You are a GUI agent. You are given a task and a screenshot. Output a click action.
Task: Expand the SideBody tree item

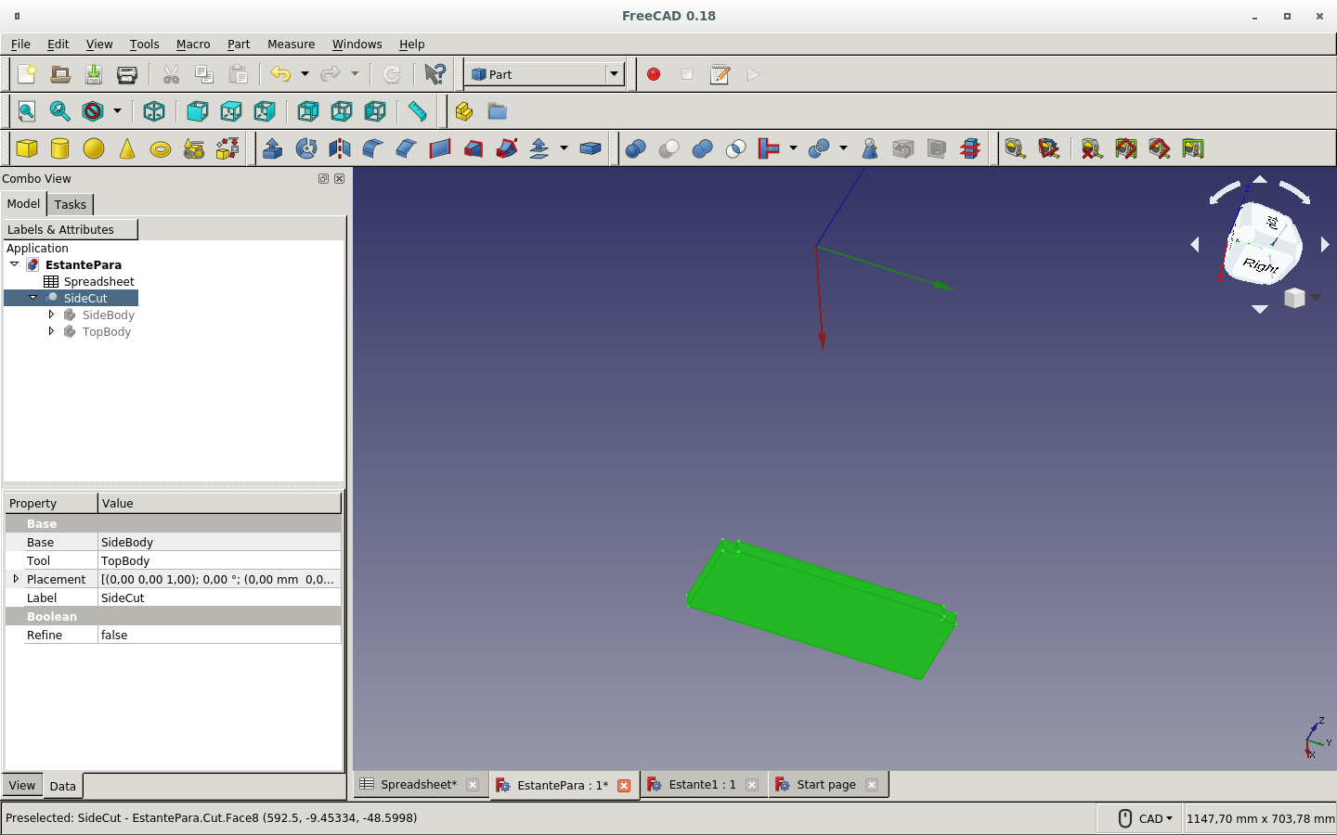(x=51, y=315)
